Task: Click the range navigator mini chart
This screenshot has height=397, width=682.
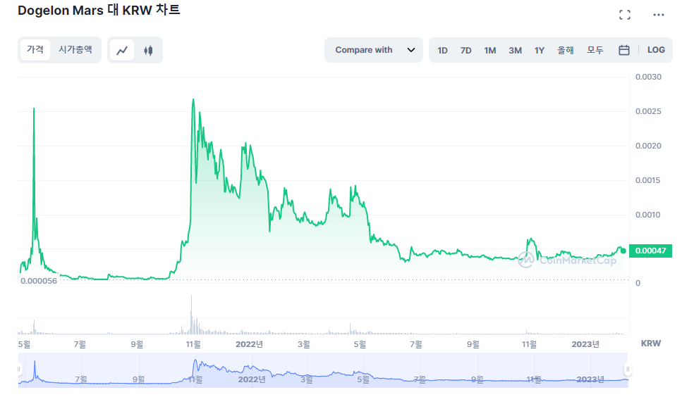Action: 323,370
